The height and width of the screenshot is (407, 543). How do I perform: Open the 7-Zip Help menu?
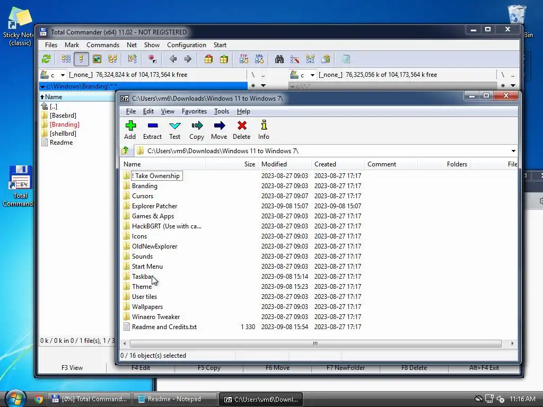tap(243, 111)
